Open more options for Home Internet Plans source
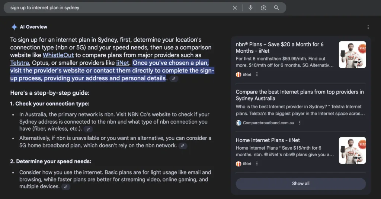 [x=257, y=164]
